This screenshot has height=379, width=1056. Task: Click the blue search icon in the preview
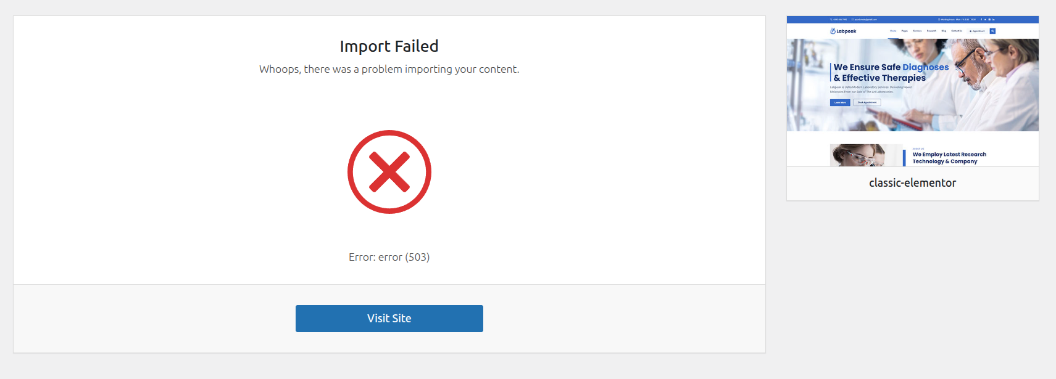992,31
